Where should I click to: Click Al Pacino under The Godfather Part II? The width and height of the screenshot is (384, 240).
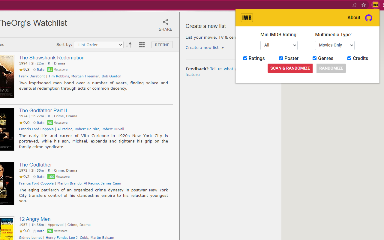point(65,129)
